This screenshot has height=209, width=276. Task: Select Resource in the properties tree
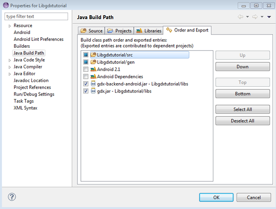pos(23,26)
